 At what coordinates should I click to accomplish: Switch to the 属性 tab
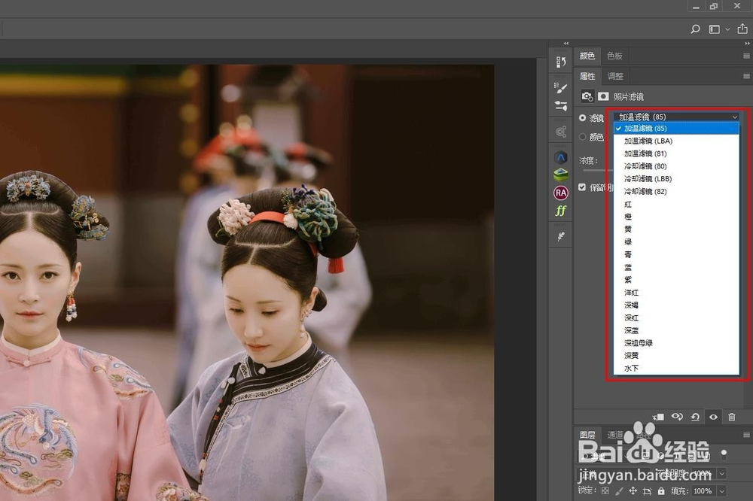point(587,76)
